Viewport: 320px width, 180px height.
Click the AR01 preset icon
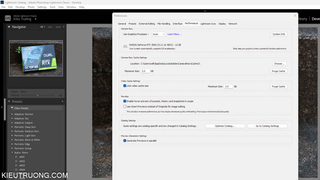click(x=16, y=157)
